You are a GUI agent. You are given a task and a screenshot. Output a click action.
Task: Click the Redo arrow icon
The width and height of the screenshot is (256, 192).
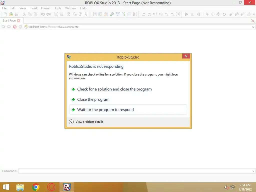point(48,14)
